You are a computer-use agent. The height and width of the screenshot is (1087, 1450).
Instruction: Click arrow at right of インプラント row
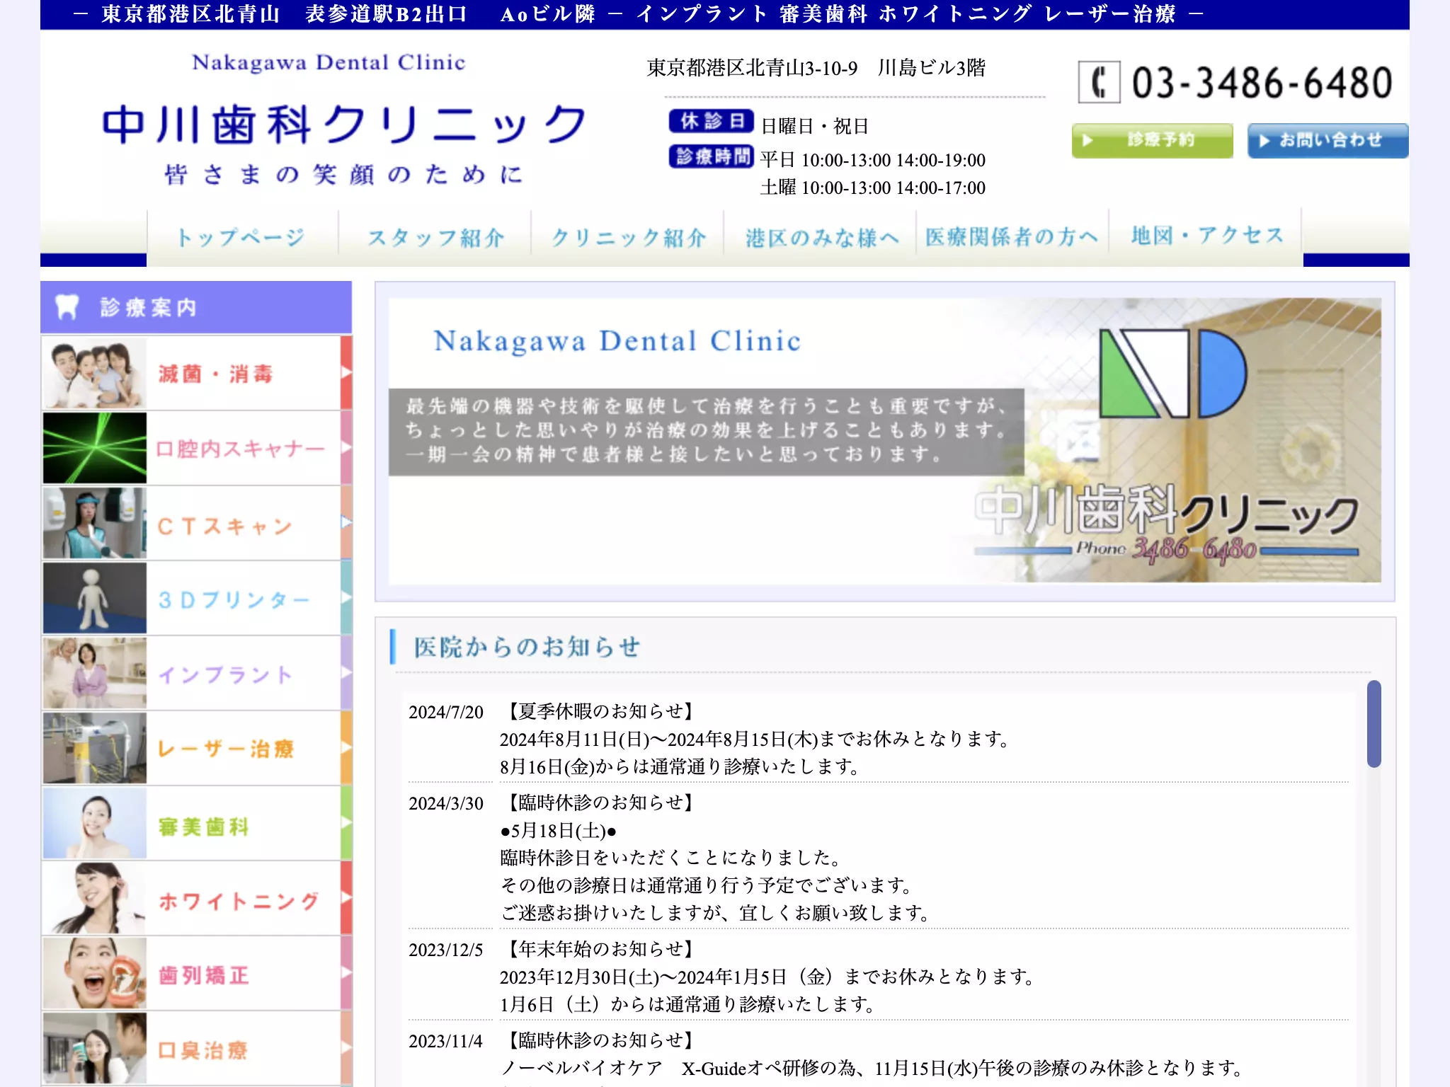(346, 672)
